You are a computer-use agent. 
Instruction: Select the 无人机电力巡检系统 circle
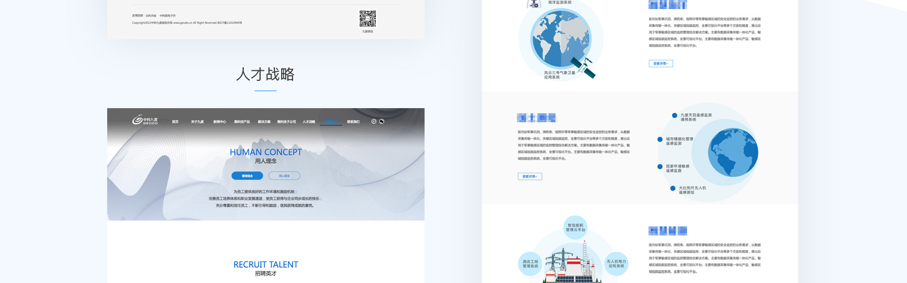(616, 264)
